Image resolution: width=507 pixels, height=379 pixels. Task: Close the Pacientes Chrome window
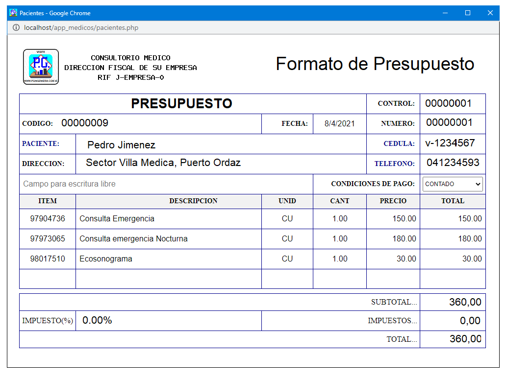point(490,13)
